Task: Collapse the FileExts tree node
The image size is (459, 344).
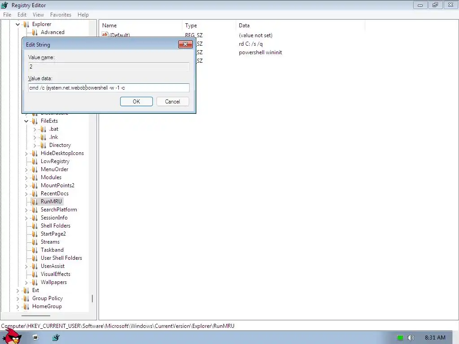Action: click(x=26, y=121)
